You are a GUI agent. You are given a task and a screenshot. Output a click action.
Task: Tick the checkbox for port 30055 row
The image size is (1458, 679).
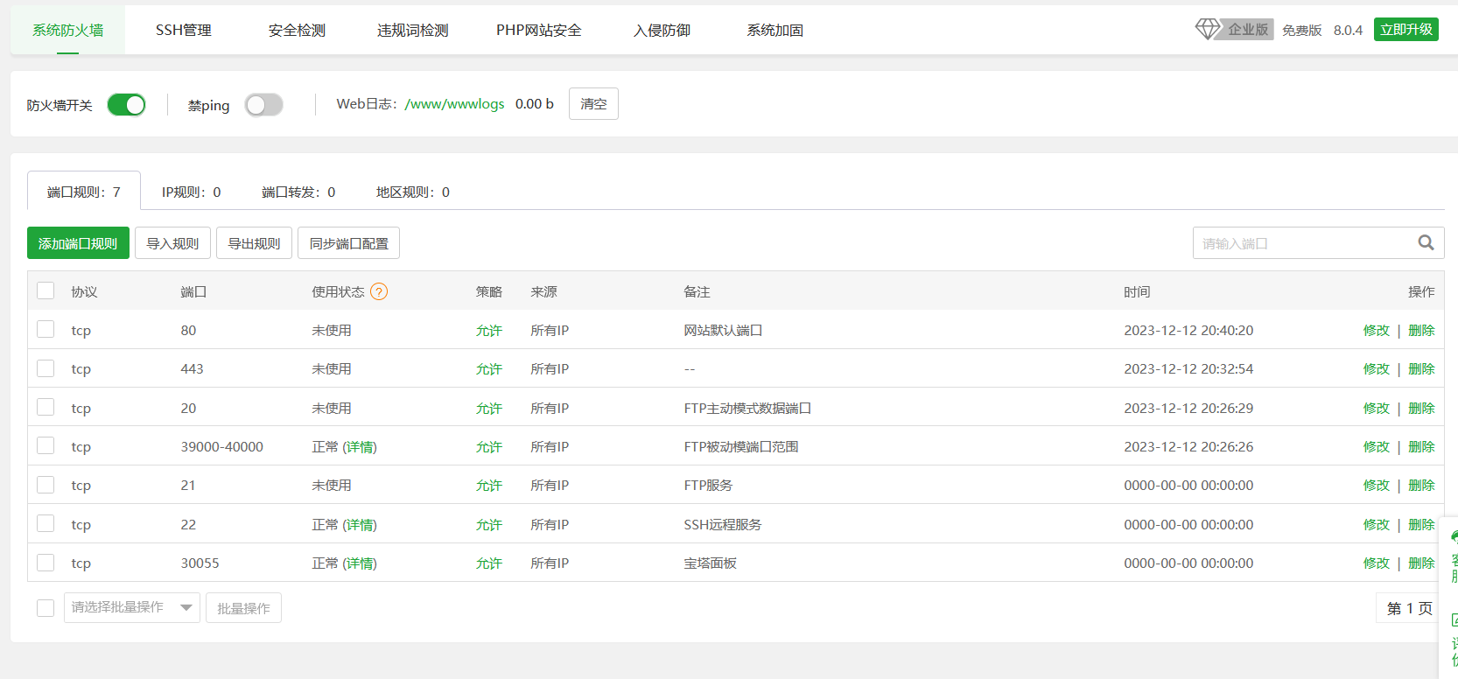pos(46,563)
